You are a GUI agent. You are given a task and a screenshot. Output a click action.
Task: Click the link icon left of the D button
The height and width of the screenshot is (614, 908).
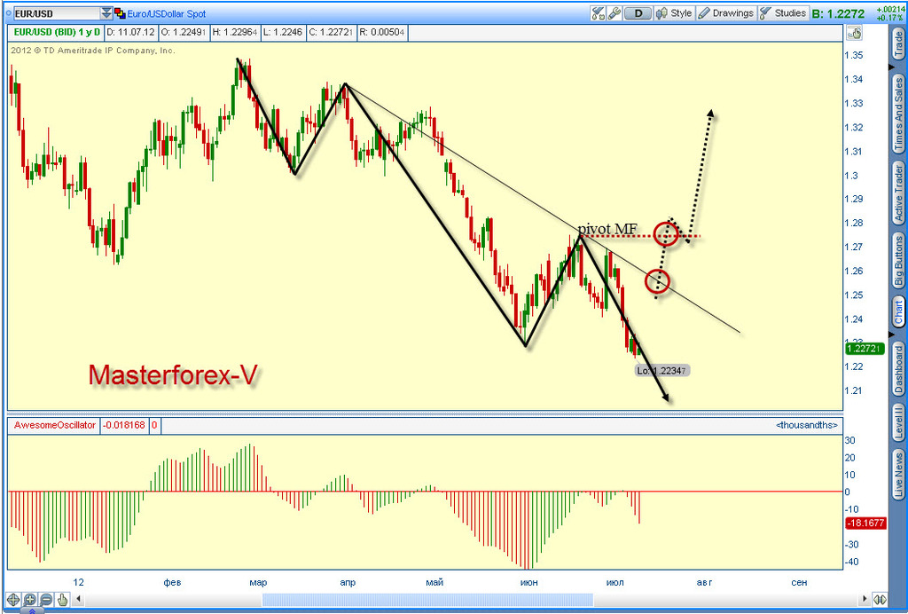pyautogui.click(x=614, y=13)
